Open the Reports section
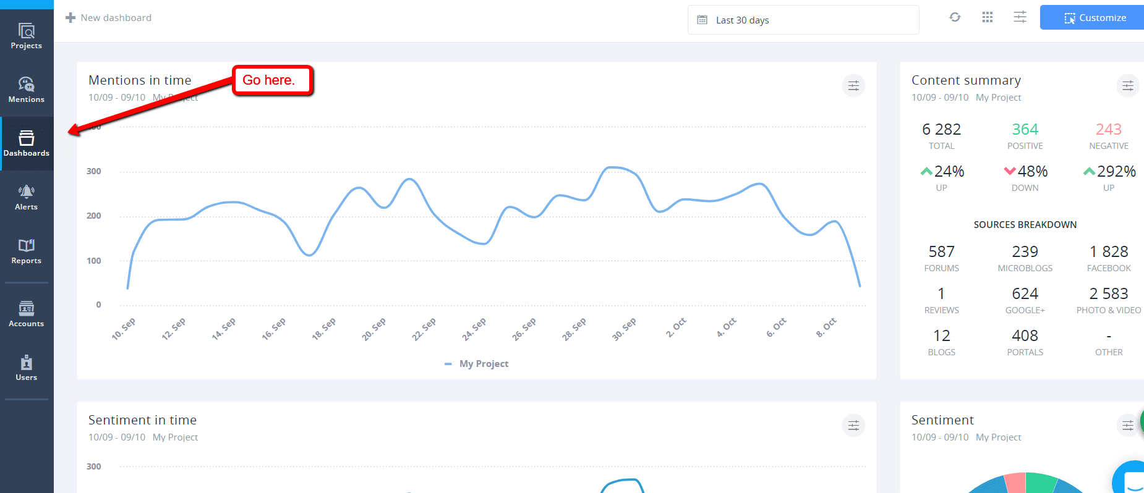This screenshot has height=493, width=1144. pos(27,251)
